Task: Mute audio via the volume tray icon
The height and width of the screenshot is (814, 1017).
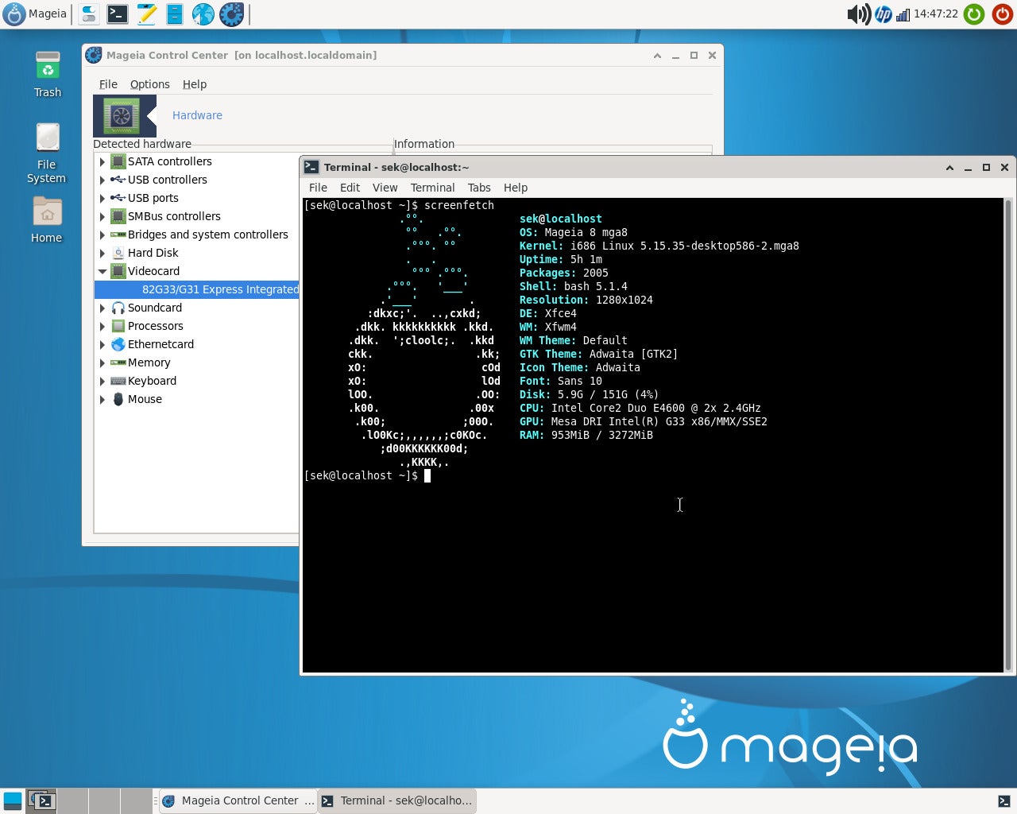Action: [x=857, y=14]
